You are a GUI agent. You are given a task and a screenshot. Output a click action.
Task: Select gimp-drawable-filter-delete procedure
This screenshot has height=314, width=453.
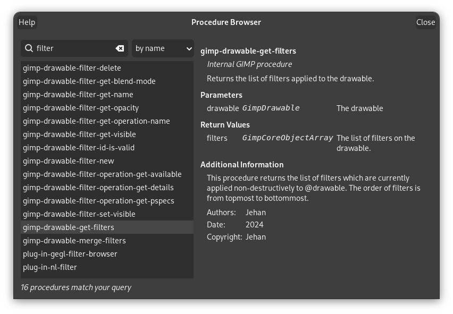coord(72,68)
